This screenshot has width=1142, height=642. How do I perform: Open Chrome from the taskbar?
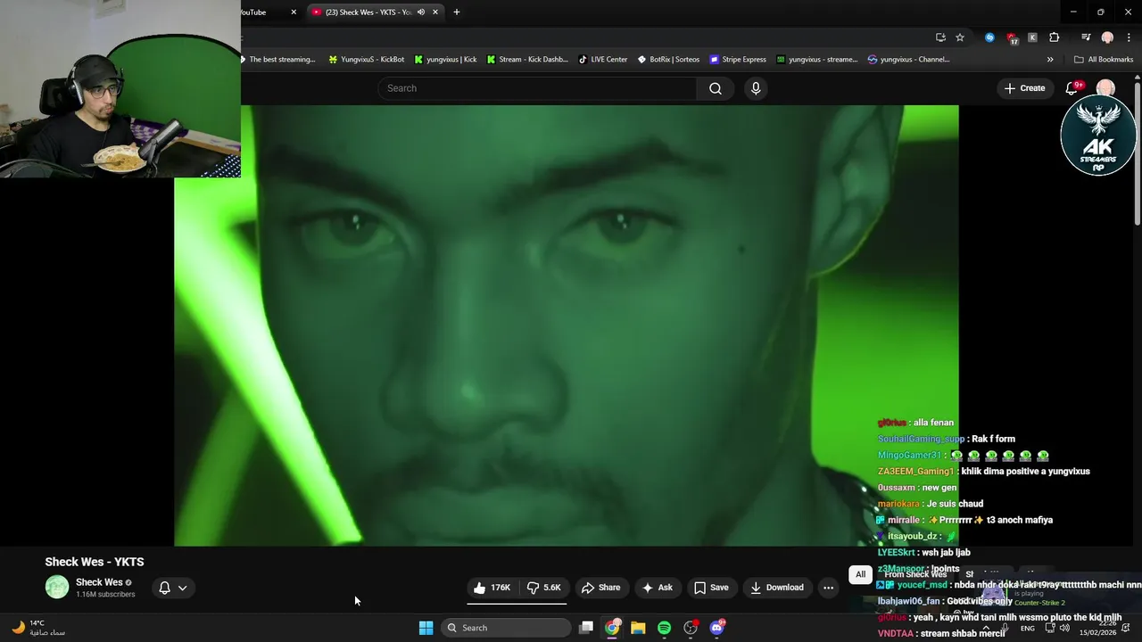pyautogui.click(x=612, y=628)
